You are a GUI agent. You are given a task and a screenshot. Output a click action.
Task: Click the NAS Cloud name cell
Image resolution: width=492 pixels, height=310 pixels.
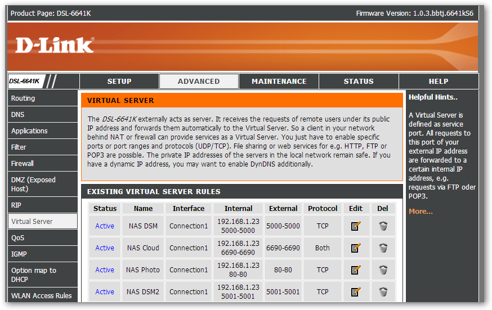[x=143, y=248]
